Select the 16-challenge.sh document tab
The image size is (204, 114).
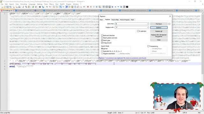8,10
